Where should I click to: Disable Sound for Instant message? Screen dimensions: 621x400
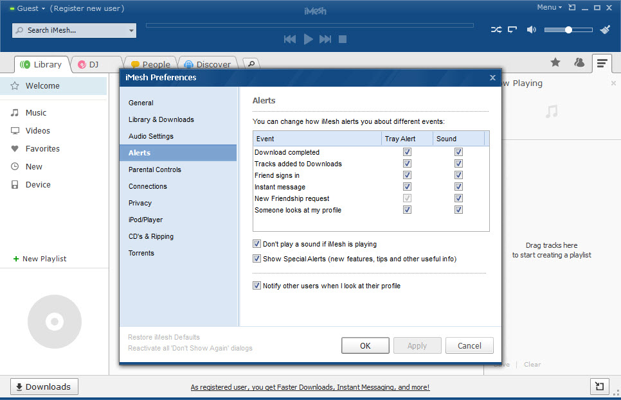coord(458,187)
